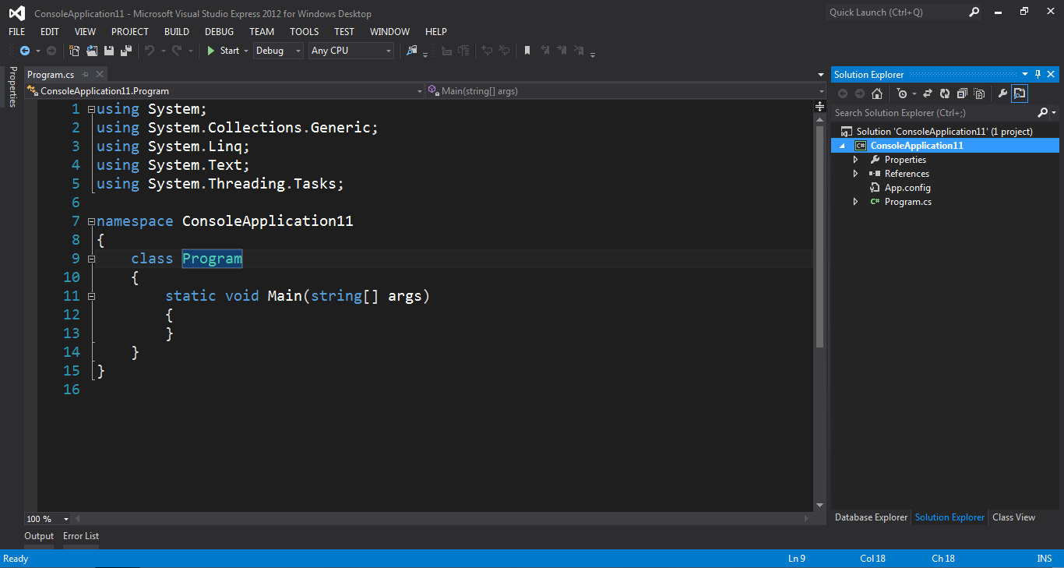Click the Navigate Backward toolbar icon
Image resolution: width=1064 pixels, height=568 pixels.
(x=25, y=51)
